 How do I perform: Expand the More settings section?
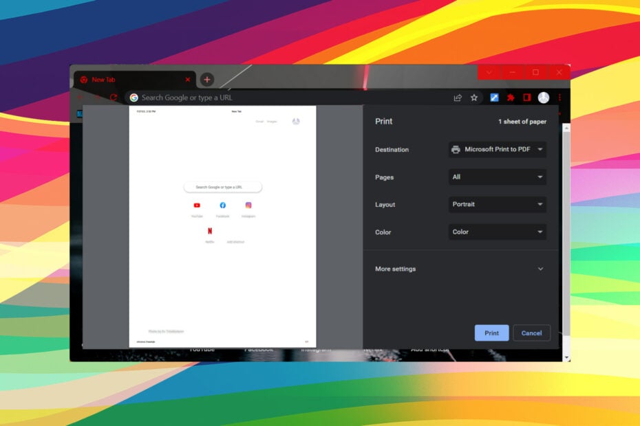(457, 269)
